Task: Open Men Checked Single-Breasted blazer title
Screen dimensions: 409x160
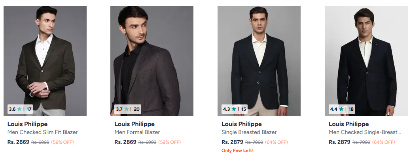Action: pos(365,132)
